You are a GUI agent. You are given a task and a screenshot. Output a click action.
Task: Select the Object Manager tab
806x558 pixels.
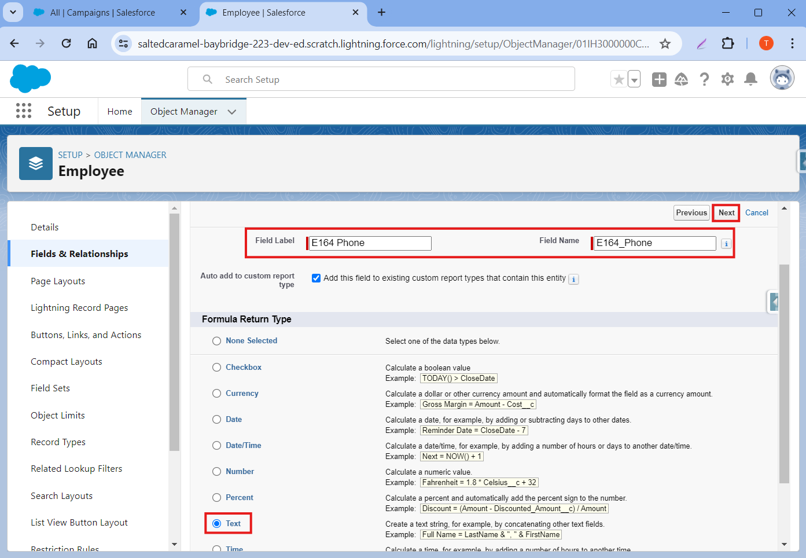point(184,111)
